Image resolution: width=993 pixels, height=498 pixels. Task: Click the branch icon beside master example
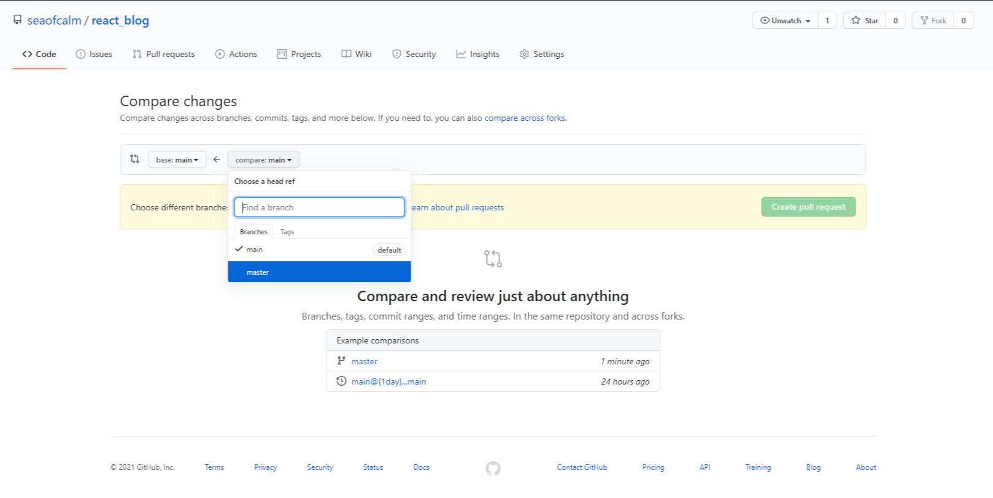click(341, 361)
